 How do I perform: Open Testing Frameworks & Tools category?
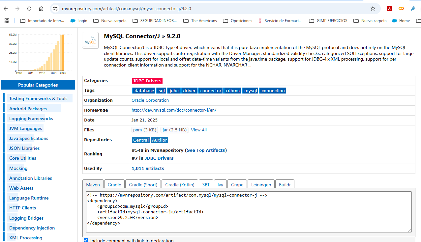[38, 98]
